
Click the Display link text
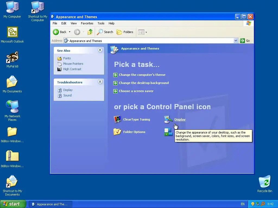[x=180, y=119]
